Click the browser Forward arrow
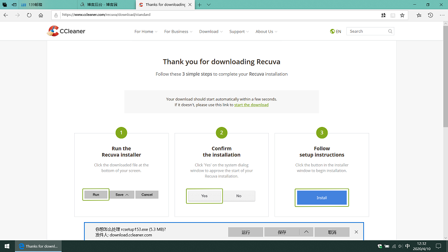Screen dimensions: 448x252 [x=17, y=15]
